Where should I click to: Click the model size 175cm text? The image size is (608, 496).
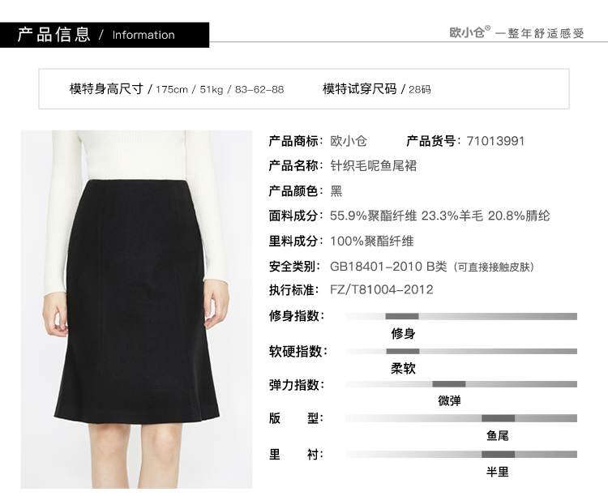[172, 90]
